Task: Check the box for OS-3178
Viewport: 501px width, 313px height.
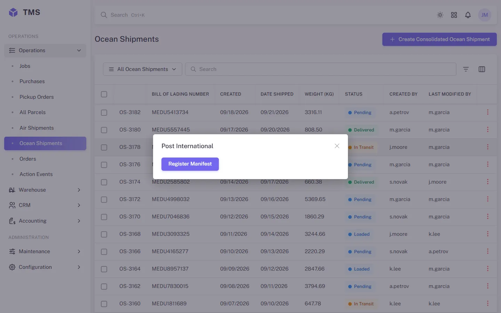Action: click(x=104, y=147)
